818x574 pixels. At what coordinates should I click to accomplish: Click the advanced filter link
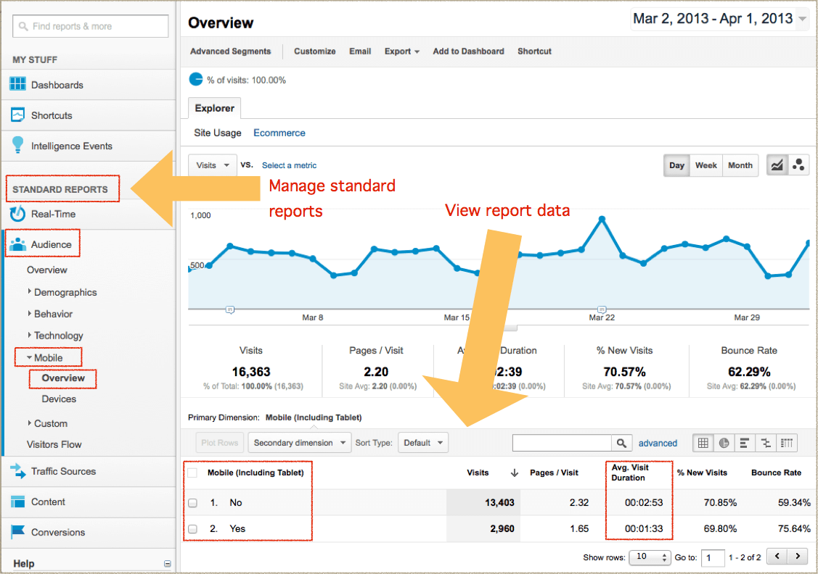(x=658, y=444)
